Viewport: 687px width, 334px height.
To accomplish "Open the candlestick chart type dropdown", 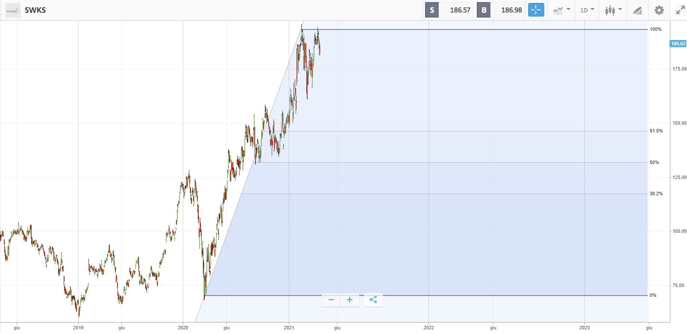I will point(613,10).
